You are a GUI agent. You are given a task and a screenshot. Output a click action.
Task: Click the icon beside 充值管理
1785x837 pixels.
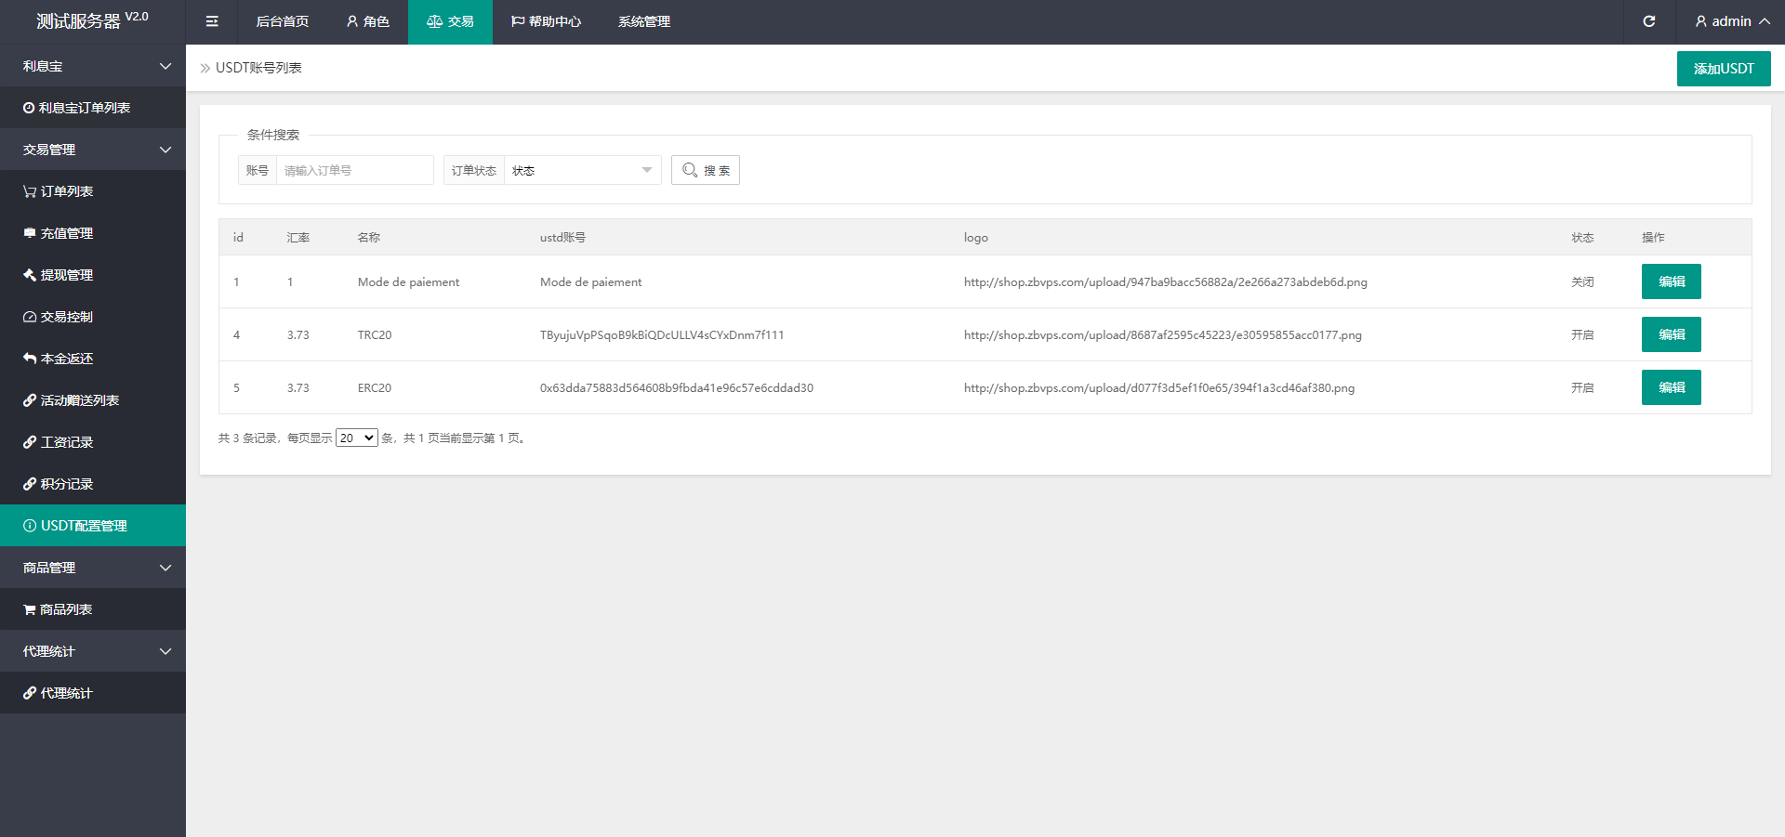point(30,233)
